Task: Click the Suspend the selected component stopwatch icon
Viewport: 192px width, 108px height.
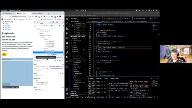Action: (55, 61)
